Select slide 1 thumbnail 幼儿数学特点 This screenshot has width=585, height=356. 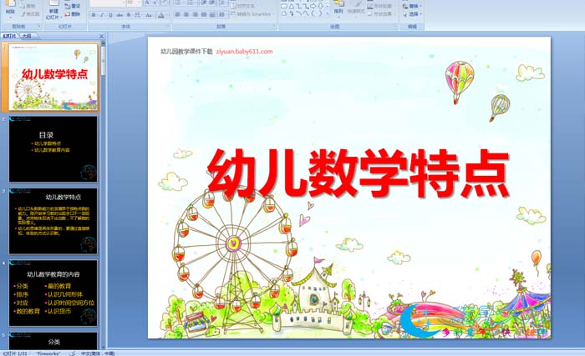53,77
